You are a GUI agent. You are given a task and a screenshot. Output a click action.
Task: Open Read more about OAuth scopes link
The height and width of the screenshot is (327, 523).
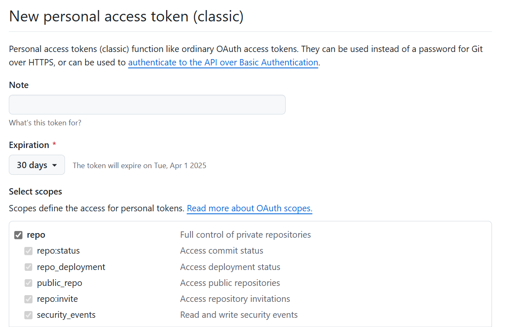coord(250,208)
